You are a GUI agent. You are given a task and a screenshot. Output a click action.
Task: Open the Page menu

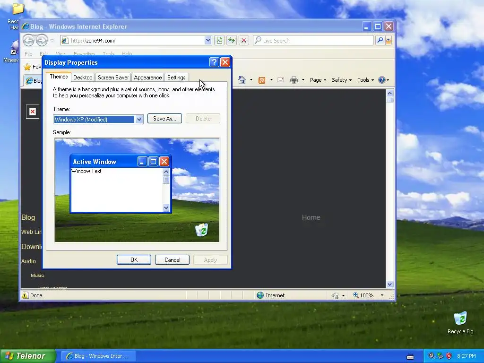318,80
